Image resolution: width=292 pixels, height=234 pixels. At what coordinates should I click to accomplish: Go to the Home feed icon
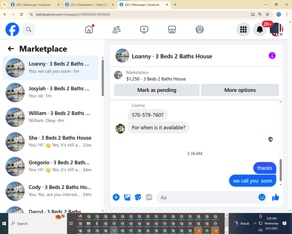point(89,30)
